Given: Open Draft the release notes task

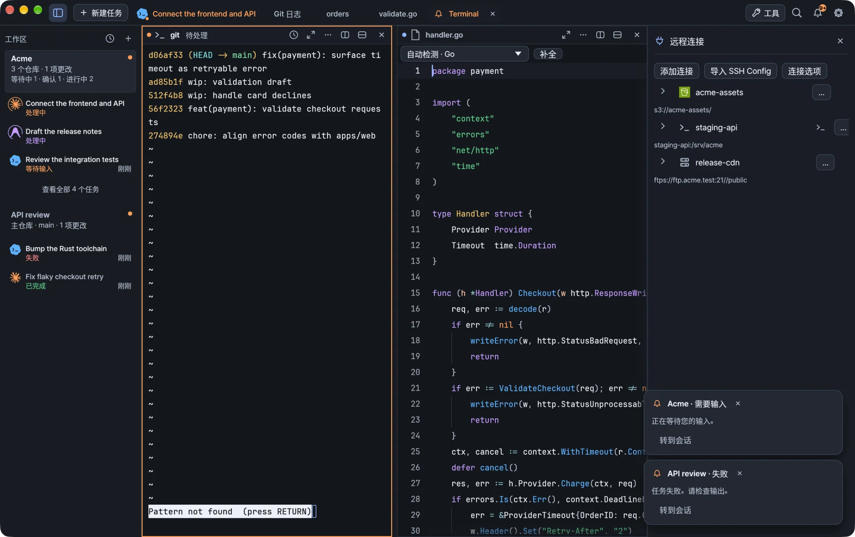Looking at the screenshot, I should [x=71, y=136].
